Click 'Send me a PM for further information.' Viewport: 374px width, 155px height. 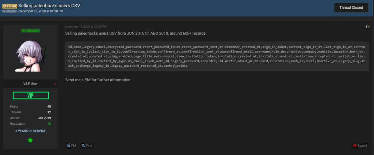tap(98, 80)
